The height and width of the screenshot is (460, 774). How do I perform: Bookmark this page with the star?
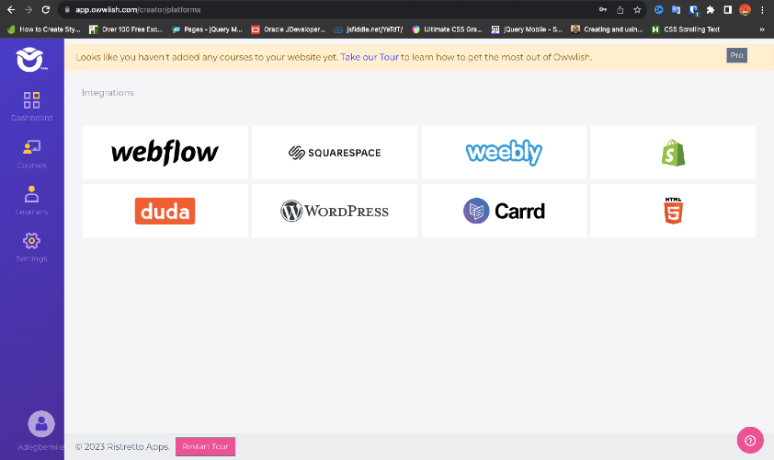tap(637, 10)
